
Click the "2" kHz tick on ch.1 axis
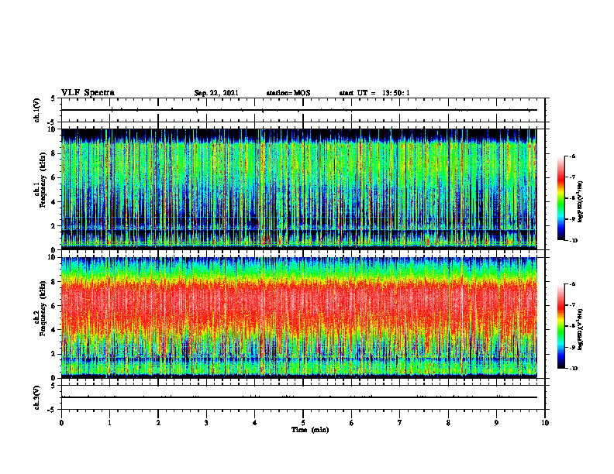(54, 226)
